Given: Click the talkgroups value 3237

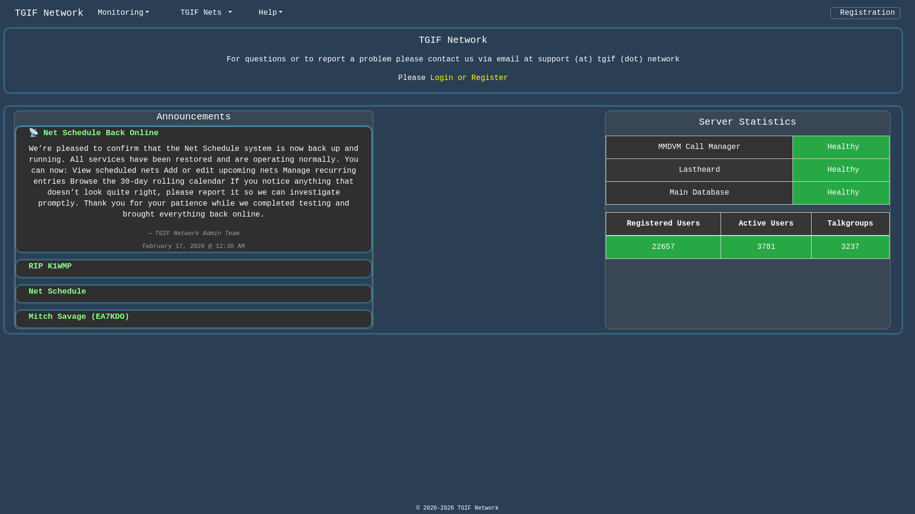Looking at the screenshot, I should click(850, 247).
